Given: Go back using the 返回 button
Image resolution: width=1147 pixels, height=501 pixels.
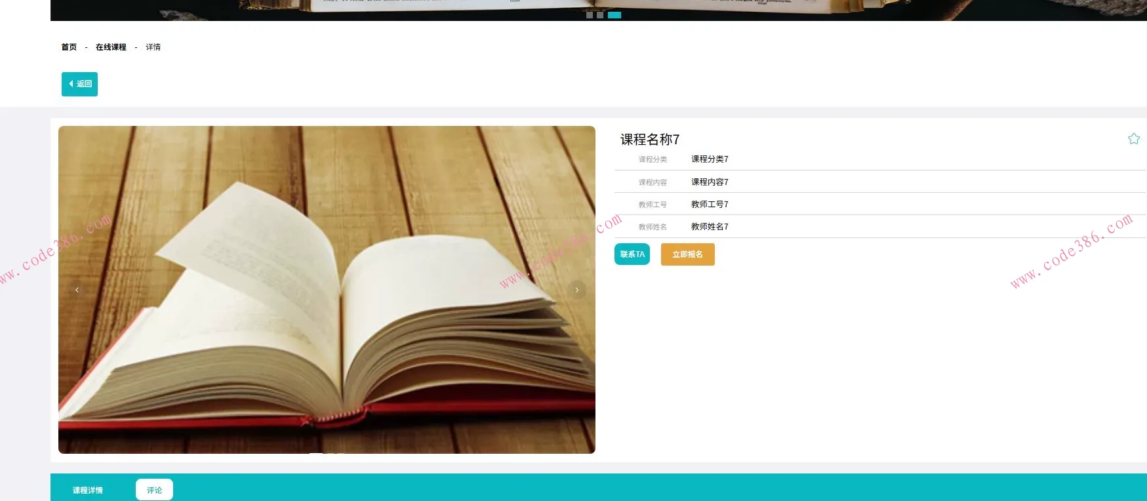Looking at the screenshot, I should pyautogui.click(x=79, y=84).
